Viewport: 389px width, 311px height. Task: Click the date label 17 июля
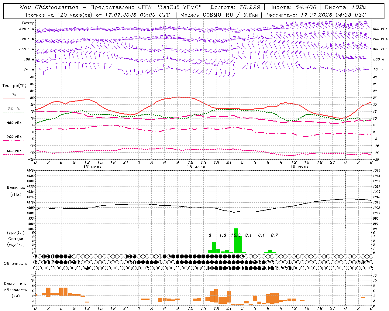click(x=92, y=167)
